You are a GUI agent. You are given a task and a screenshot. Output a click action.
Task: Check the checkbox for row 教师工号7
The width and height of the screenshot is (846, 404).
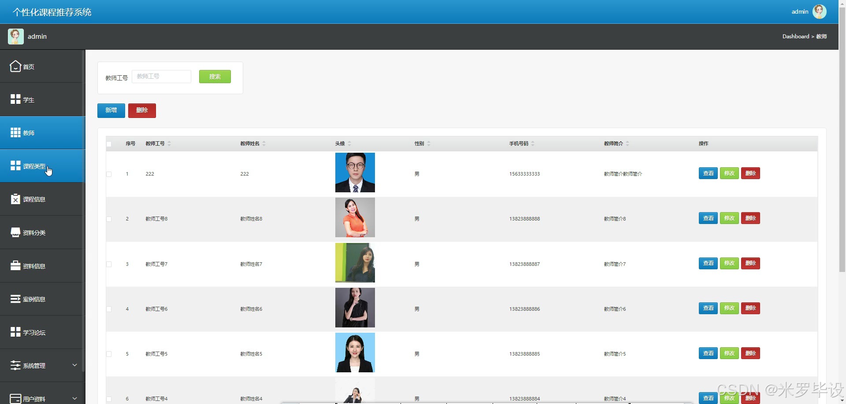[109, 264]
